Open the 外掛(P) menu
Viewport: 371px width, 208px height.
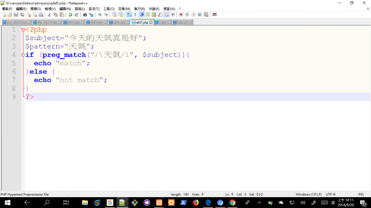(154, 9)
